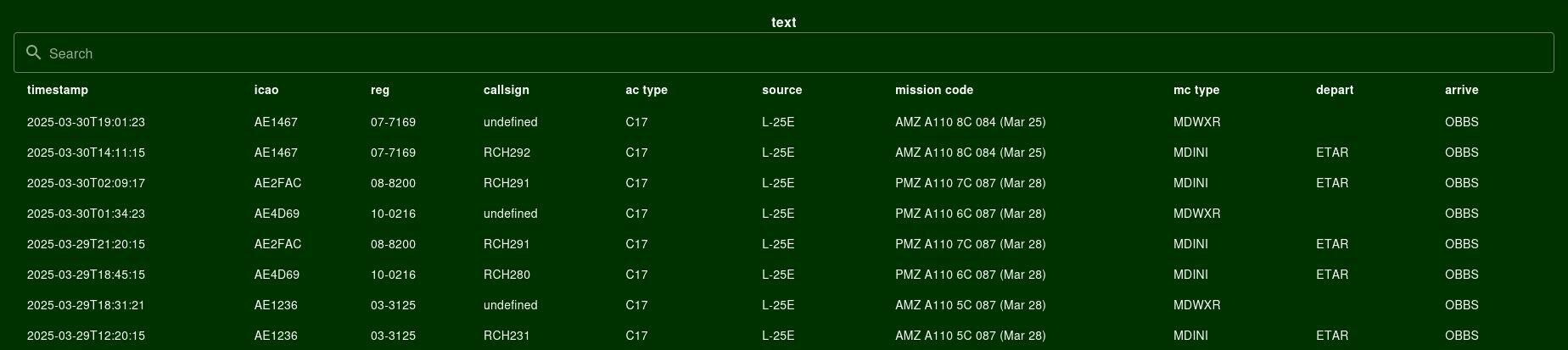Sort by mission code column header

tap(934, 90)
